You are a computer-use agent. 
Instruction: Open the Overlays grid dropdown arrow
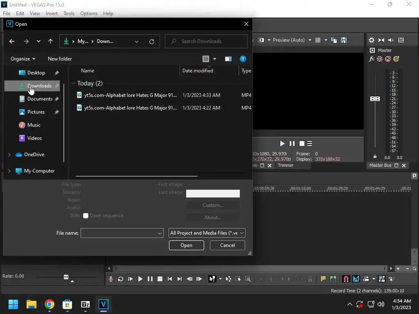pos(326,40)
